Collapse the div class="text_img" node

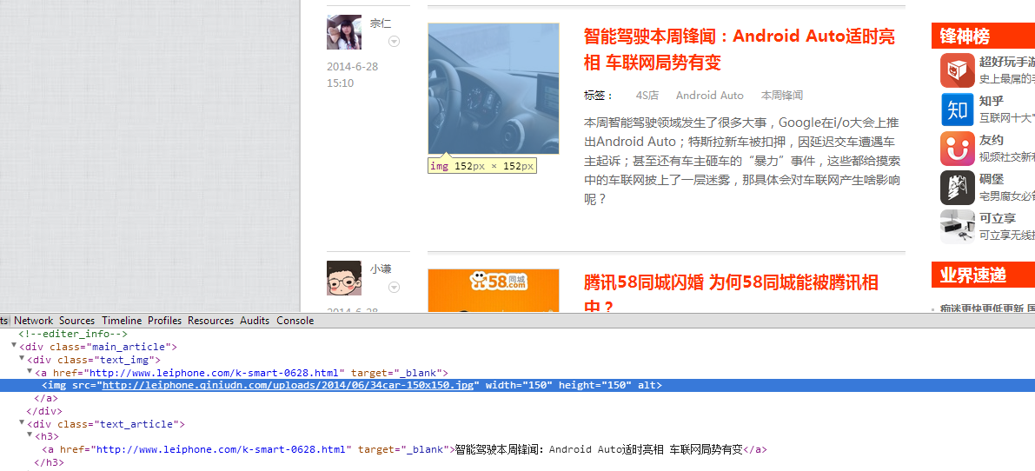[x=22, y=360]
